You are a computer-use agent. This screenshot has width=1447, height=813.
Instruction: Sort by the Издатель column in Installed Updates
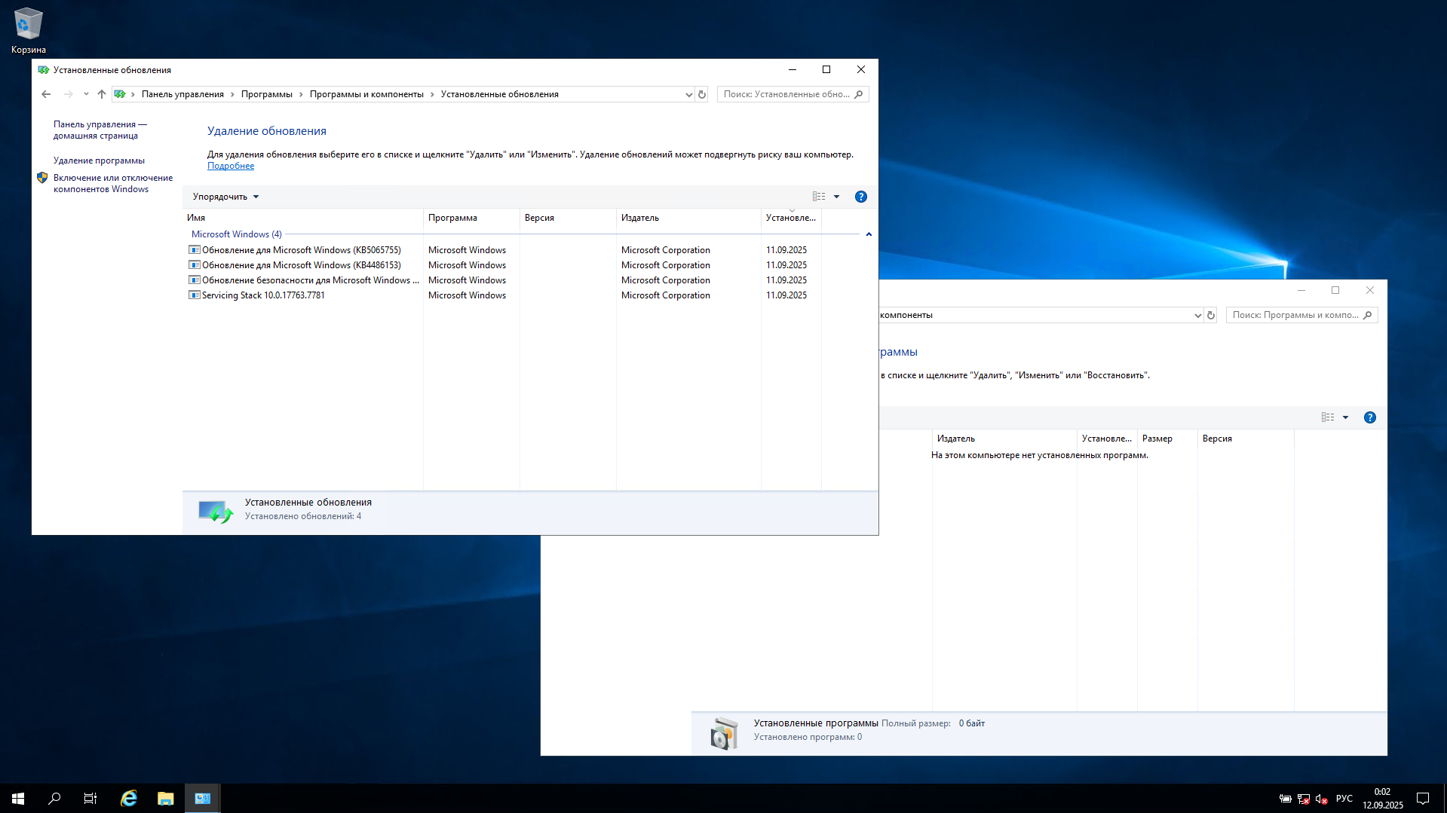click(688, 218)
